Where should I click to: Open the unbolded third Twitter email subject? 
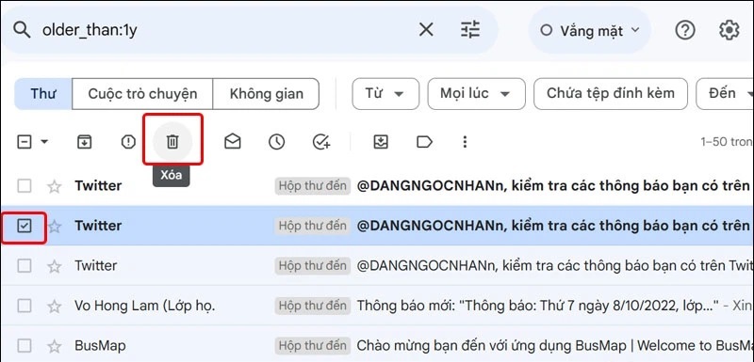tap(555, 266)
